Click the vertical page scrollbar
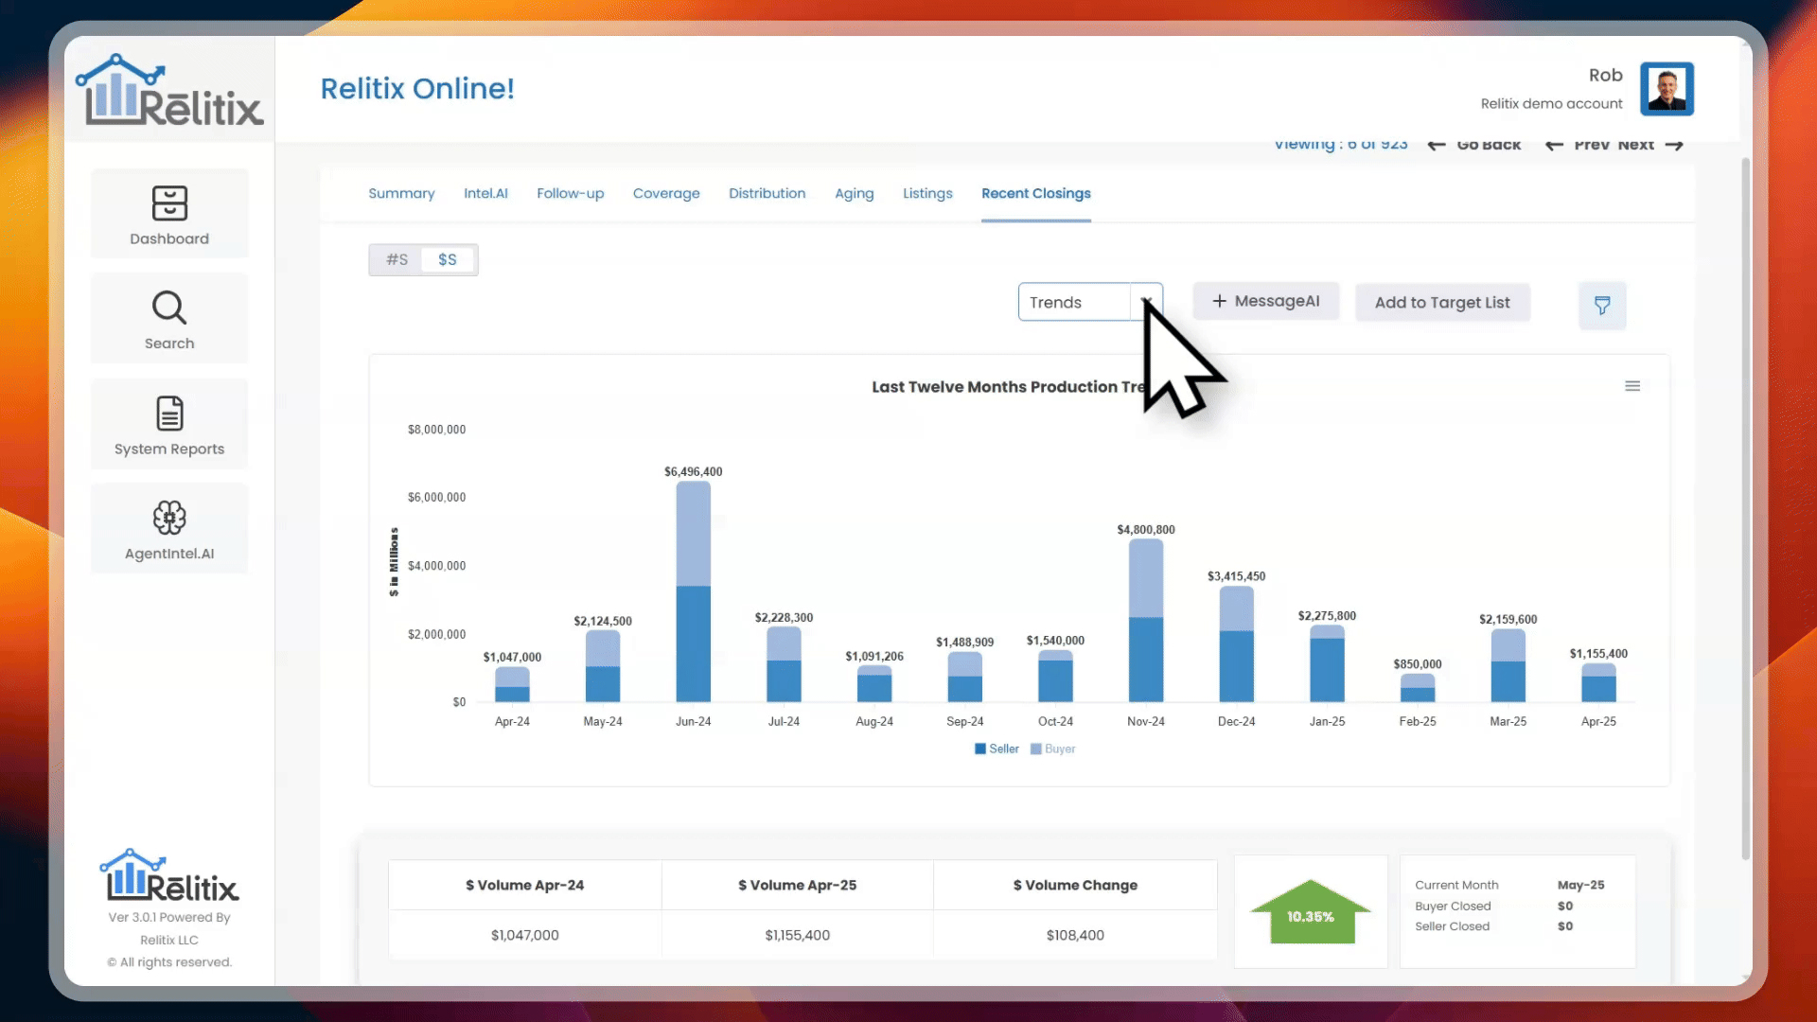The width and height of the screenshot is (1817, 1022). pyautogui.click(x=1745, y=509)
